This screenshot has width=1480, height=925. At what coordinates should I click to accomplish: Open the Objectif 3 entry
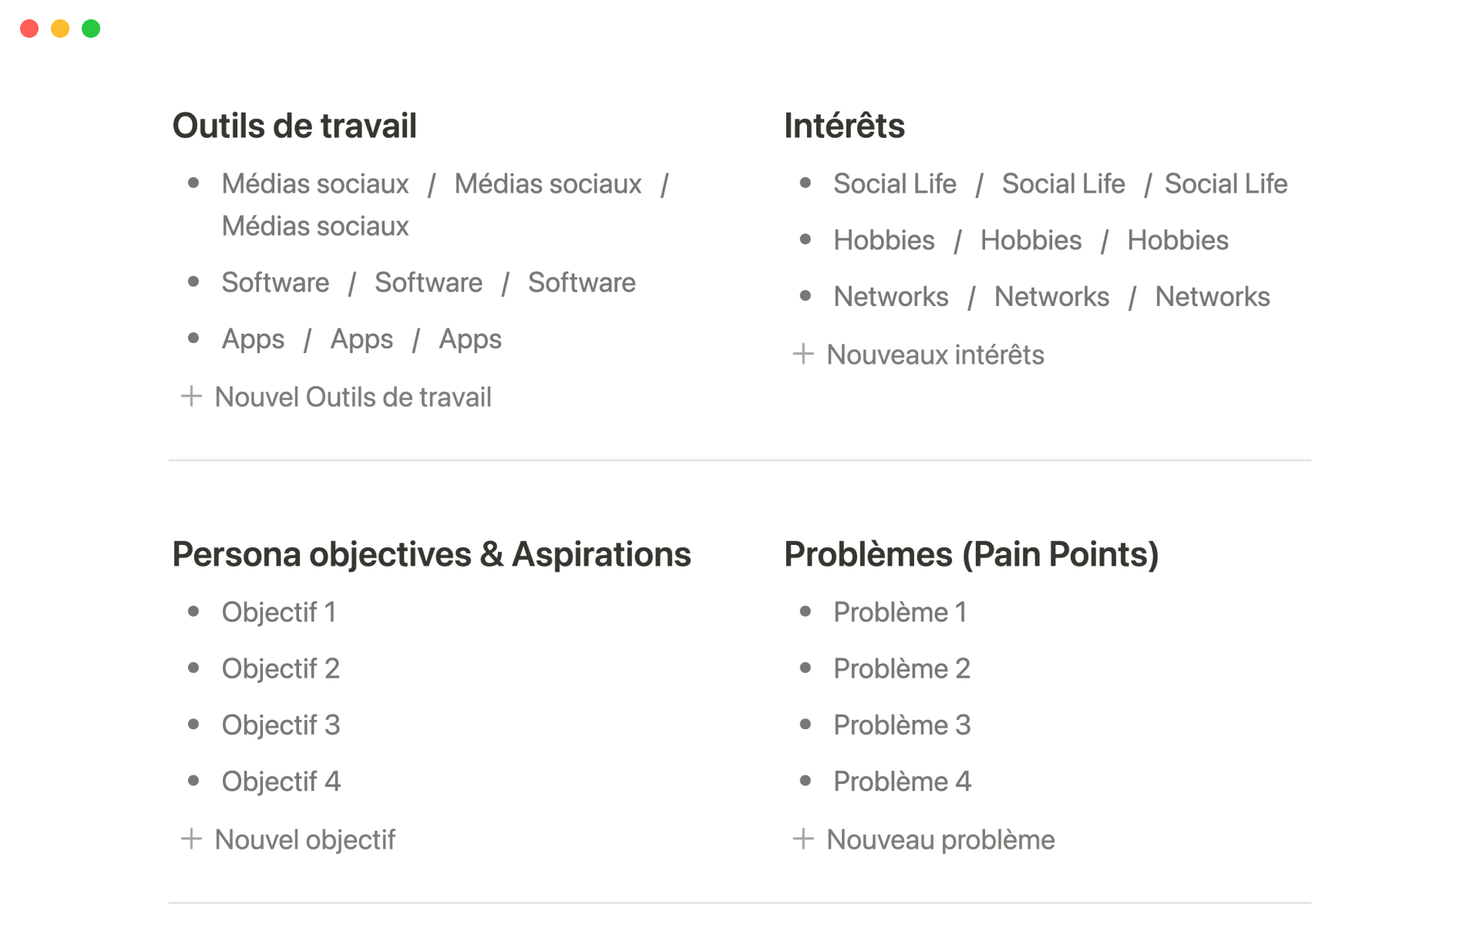coord(281,725)
